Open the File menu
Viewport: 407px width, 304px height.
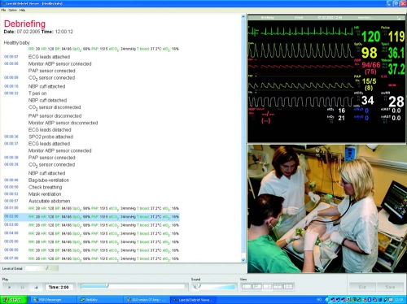tap(3, 10)
